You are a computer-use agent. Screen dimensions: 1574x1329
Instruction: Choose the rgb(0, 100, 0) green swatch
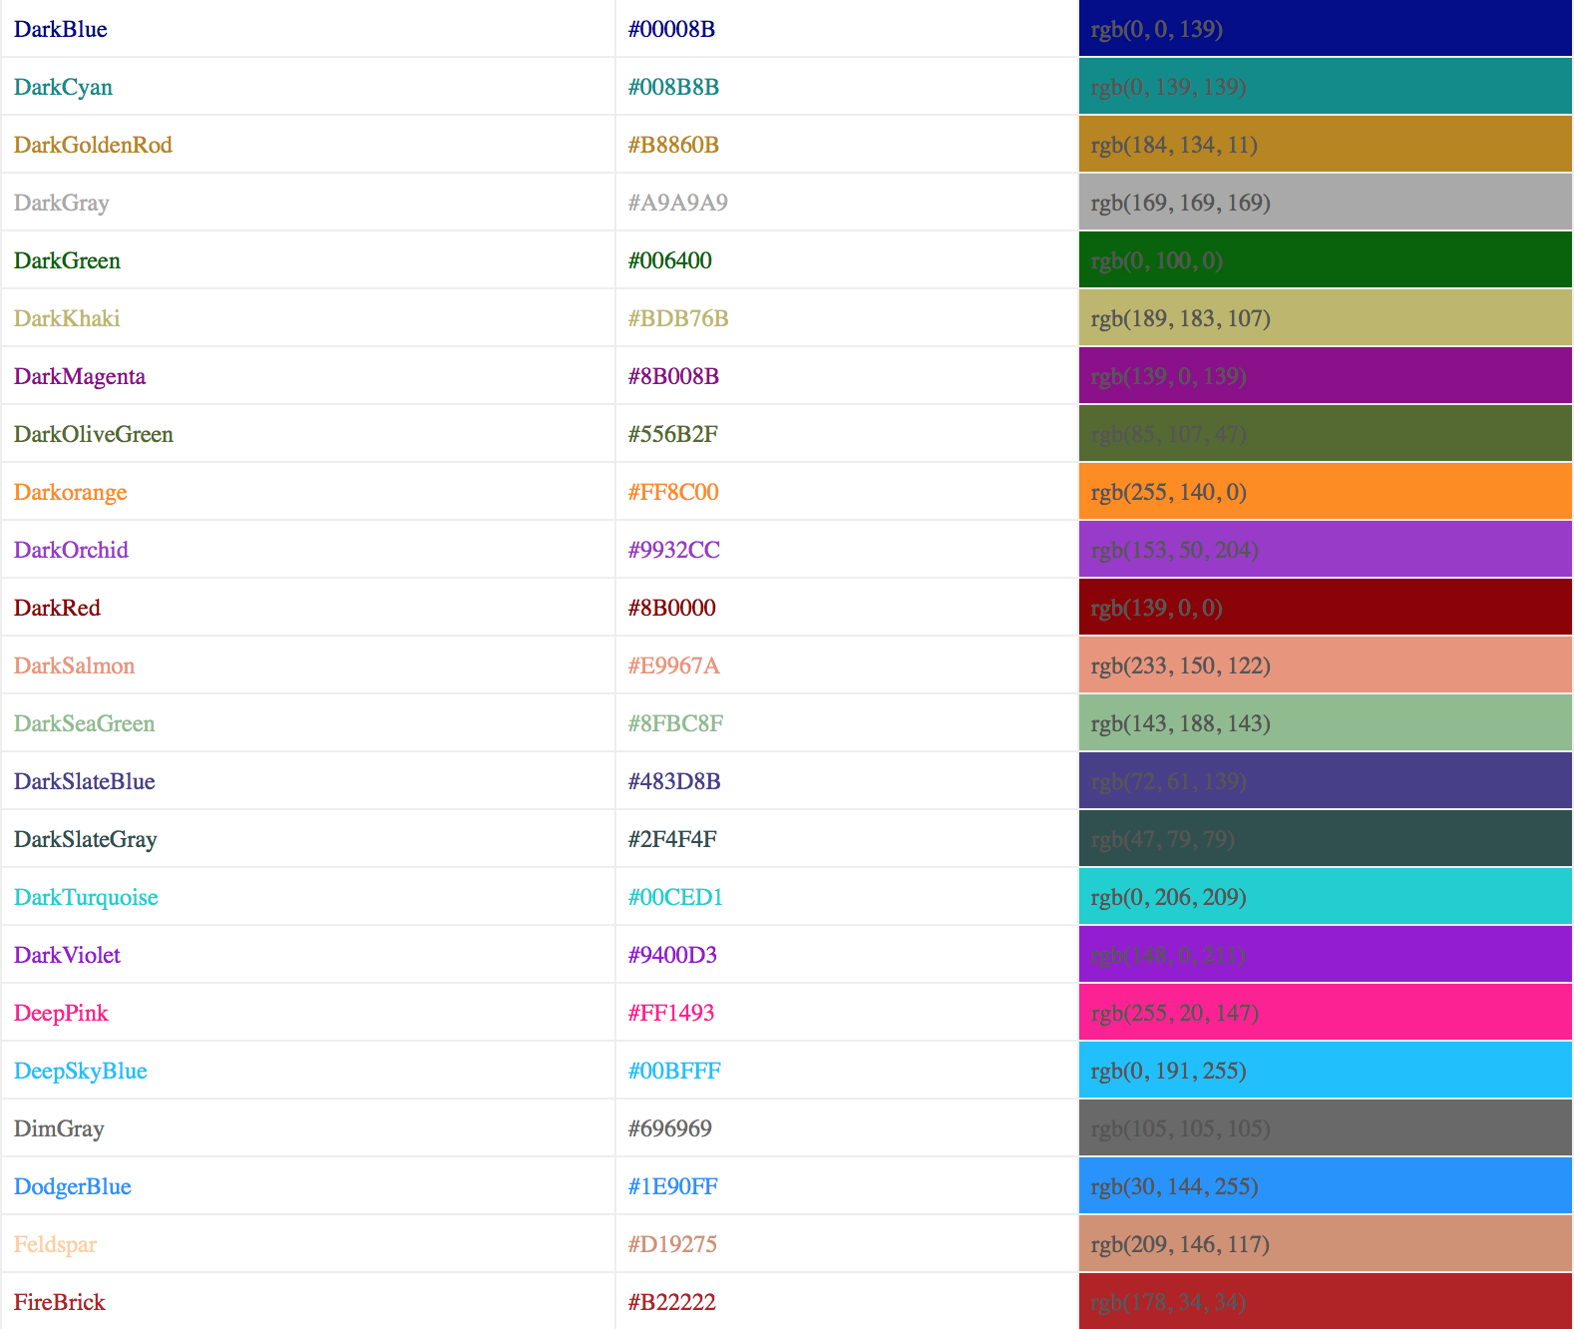click(x=1326, y=259)
